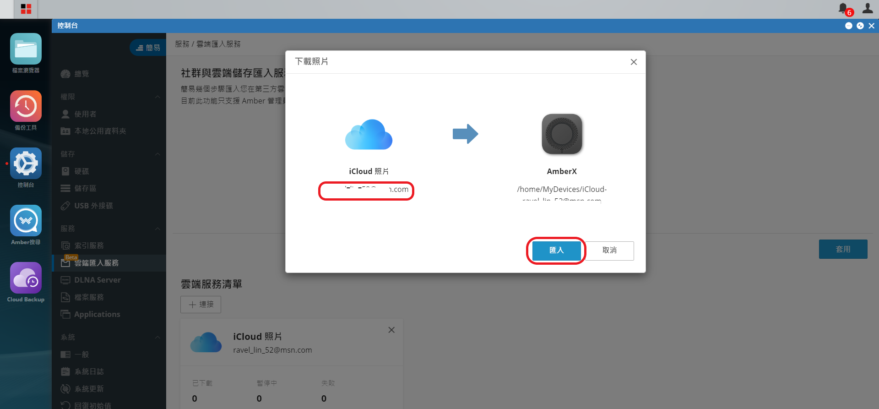Maximize the 控制台 window

[x=860, y=26]
